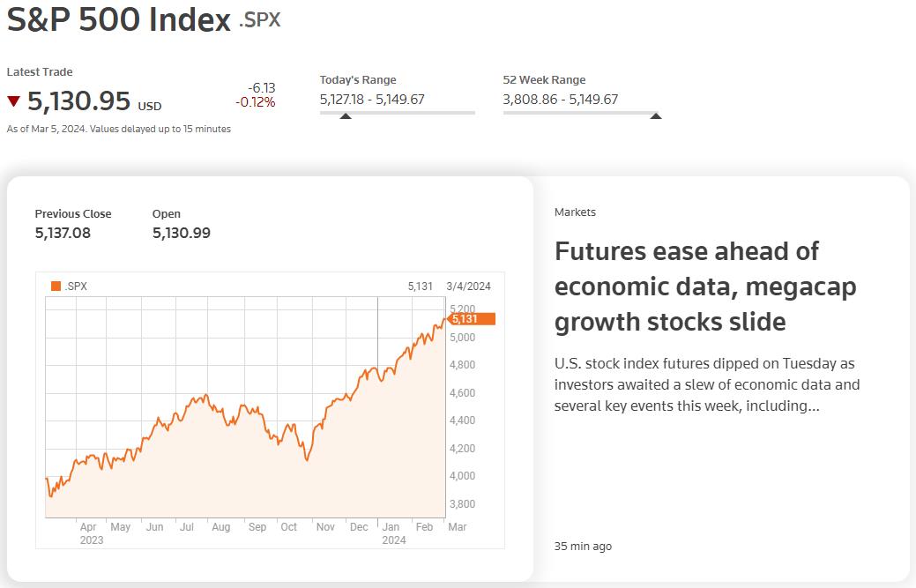Image resolution: width=916 pixels, height=588 pixels.
Task: Click the 35 min ago timestamp
Action: click(x=583, y=546)
